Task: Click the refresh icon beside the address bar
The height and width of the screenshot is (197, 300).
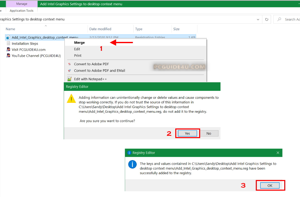Action: tap(266, 19)
